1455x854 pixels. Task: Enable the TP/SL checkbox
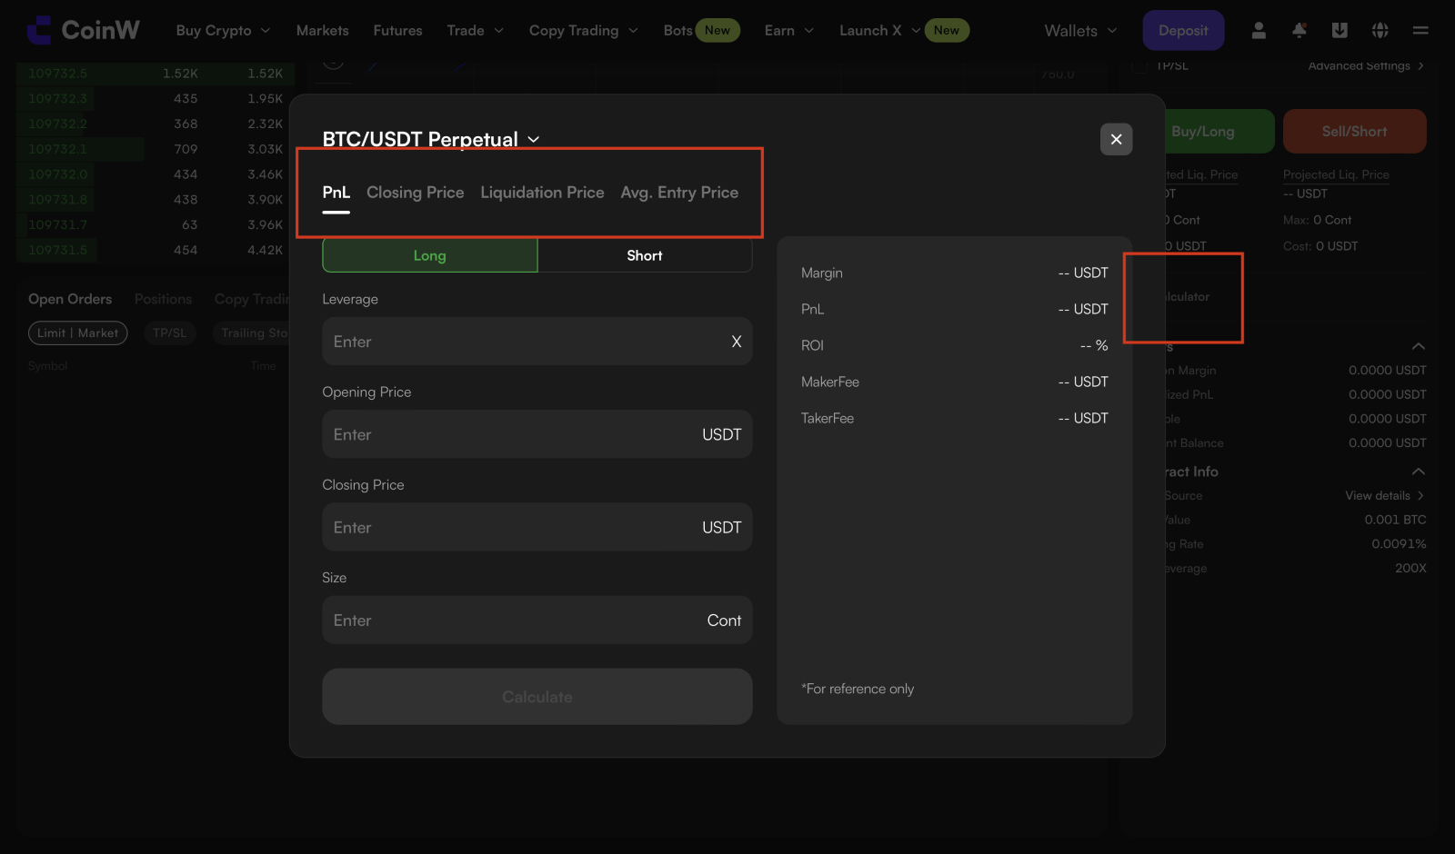(x=1139, y=66)
